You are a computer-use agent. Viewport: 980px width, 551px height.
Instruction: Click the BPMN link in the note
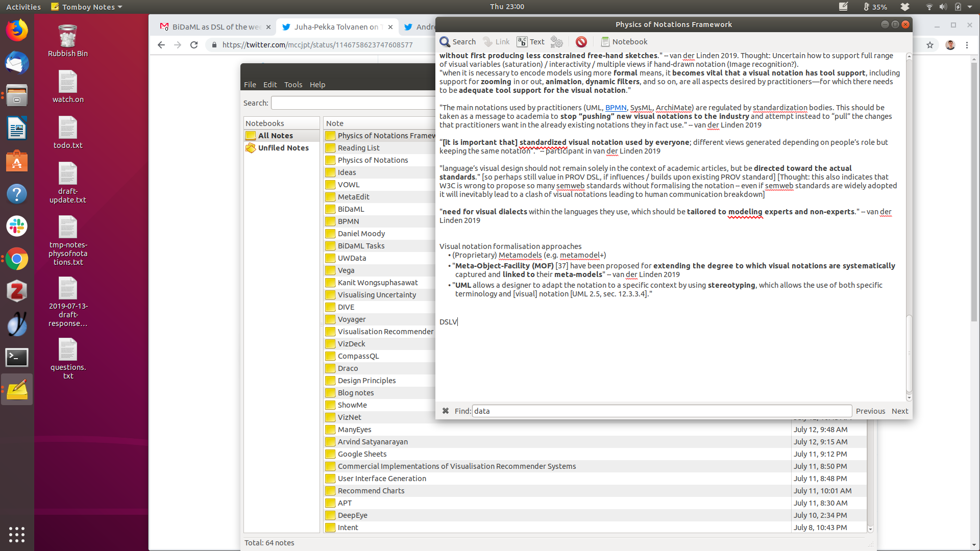click(x=616, y=108)
